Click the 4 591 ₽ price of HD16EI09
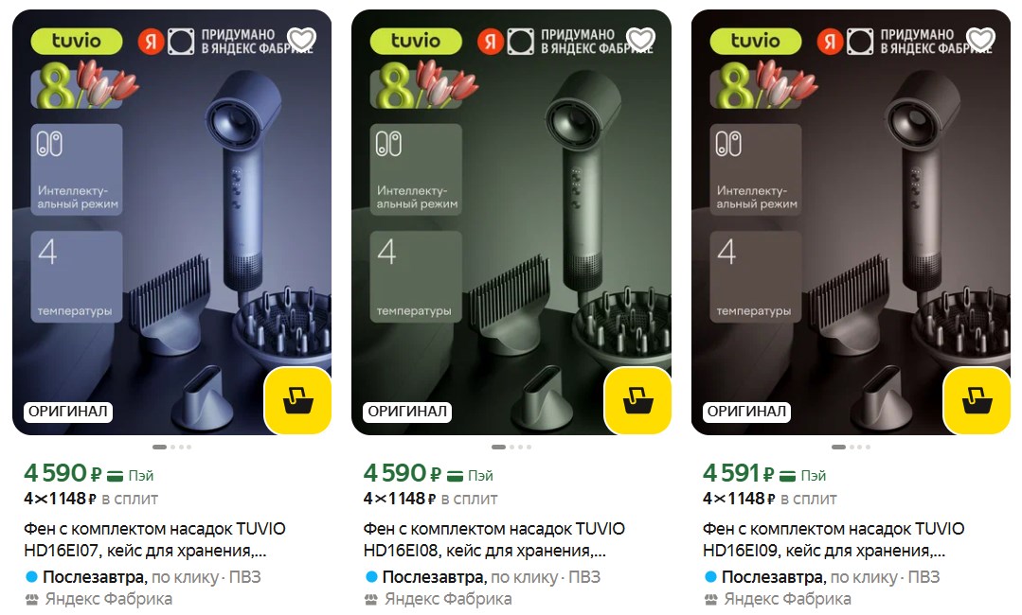 click(739, 473)
